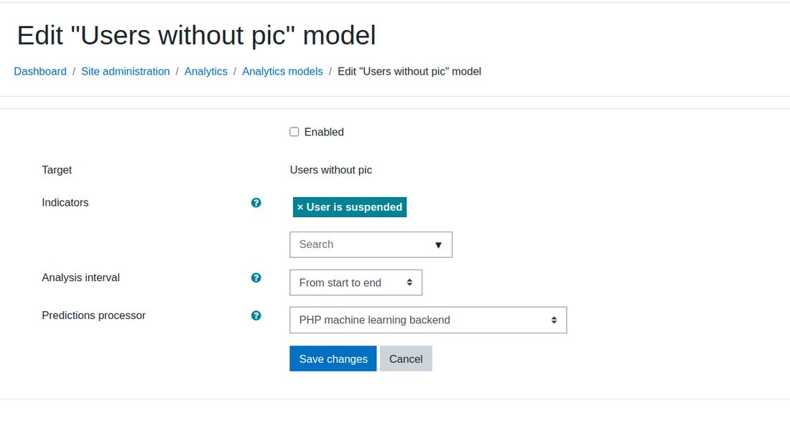Navigate to Analytics breadcrumb link
790x428 pixels.
(206, 72)
